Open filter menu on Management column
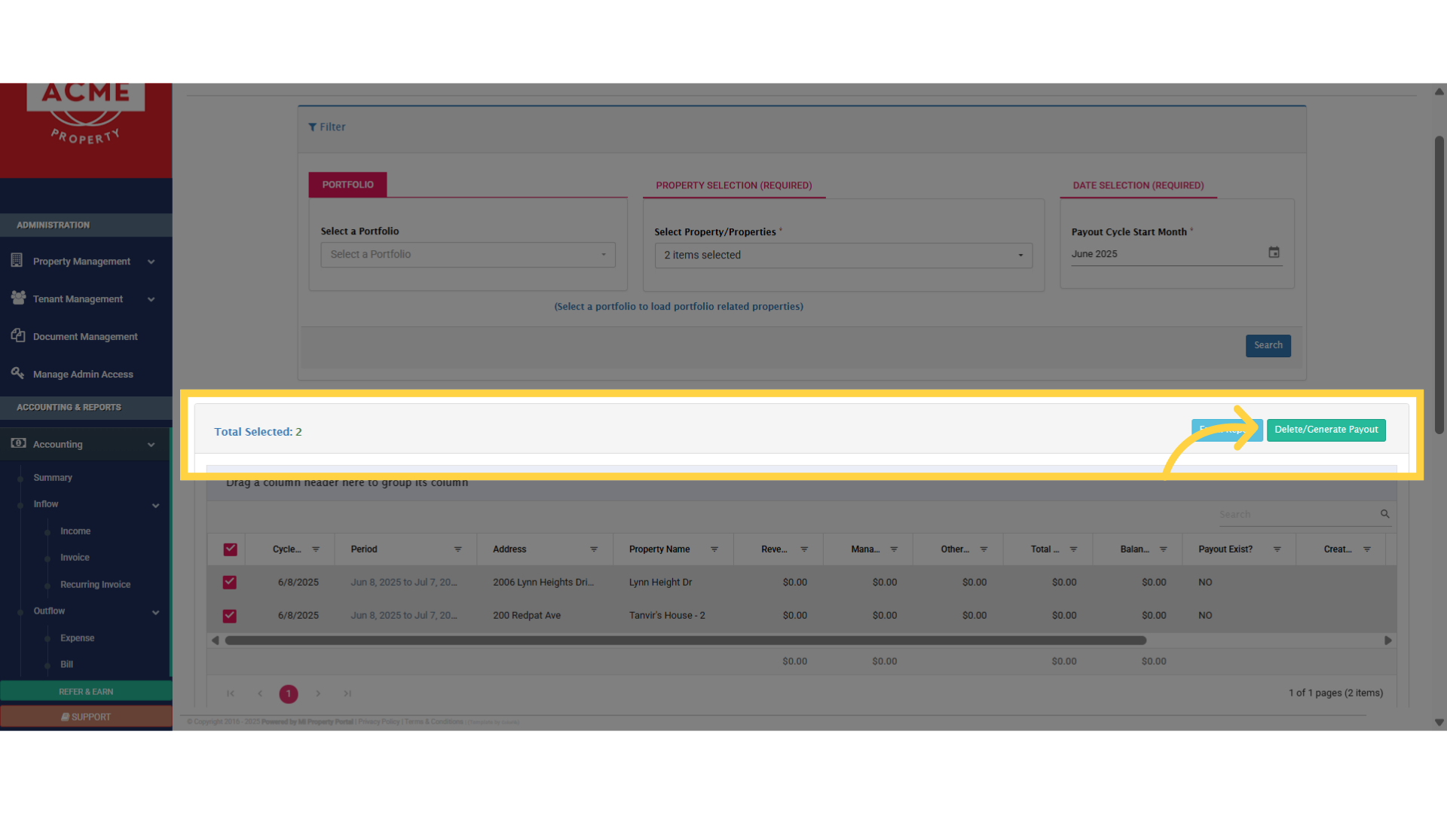 tap(894, 549)
